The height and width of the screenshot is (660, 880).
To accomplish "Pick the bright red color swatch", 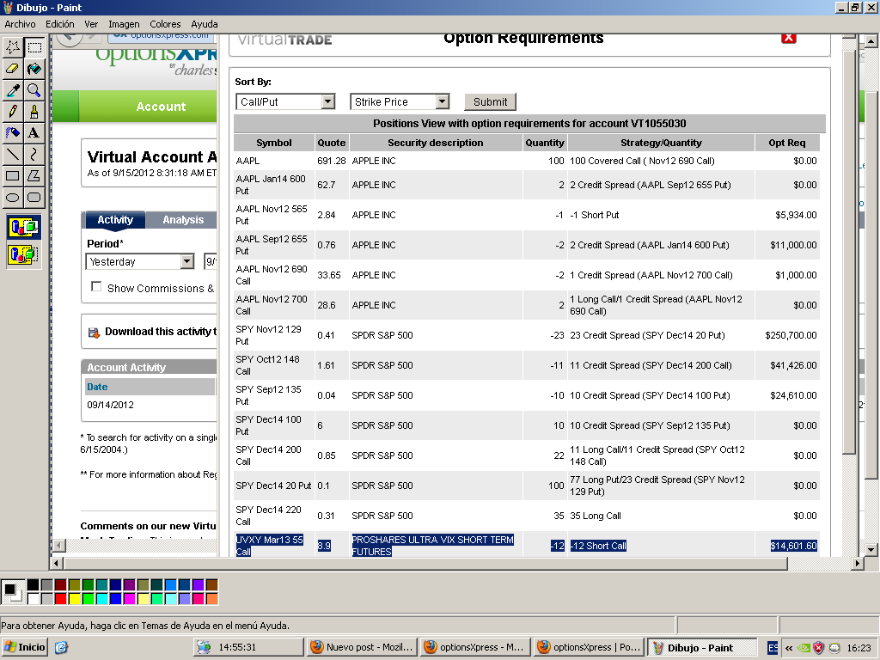I will click(61, 599).
